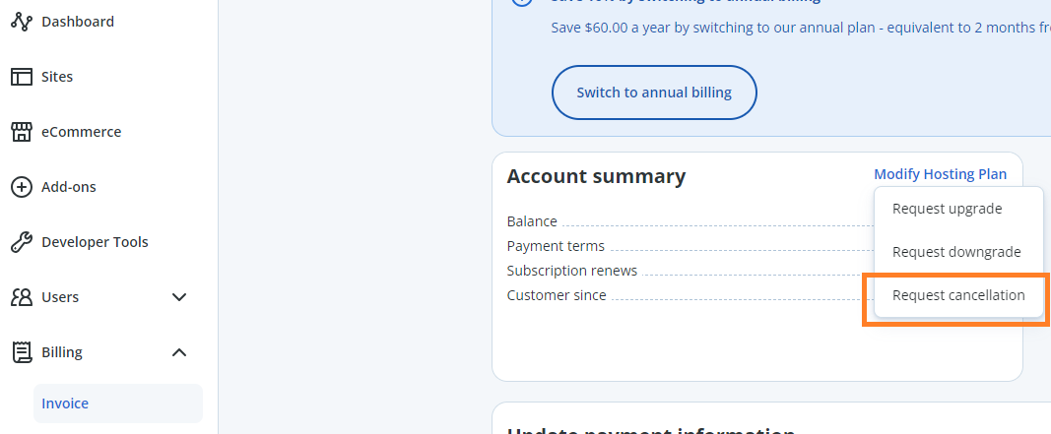Collapse the Billing section chevron
This screenshot has width=1051, height=434.
tap(179, 352)
